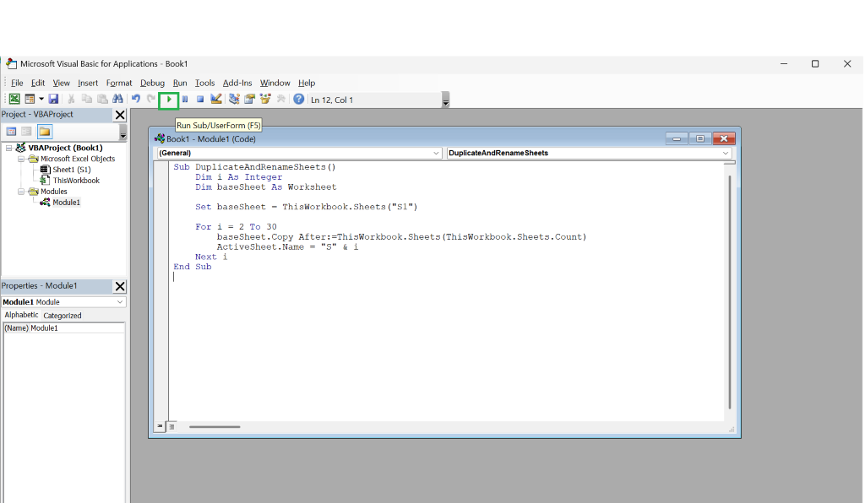Click View Microsoft Excel icon
This screenshot has height=503, width=865.
tap(14, 100)
